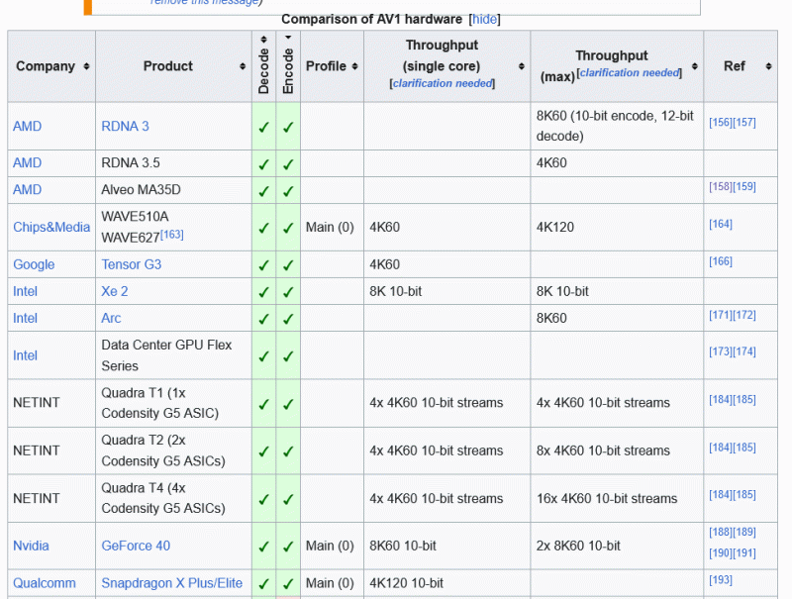Open the Chips&Media company link
Viewport: 792px width, 599px height.
tap(51, 228)
